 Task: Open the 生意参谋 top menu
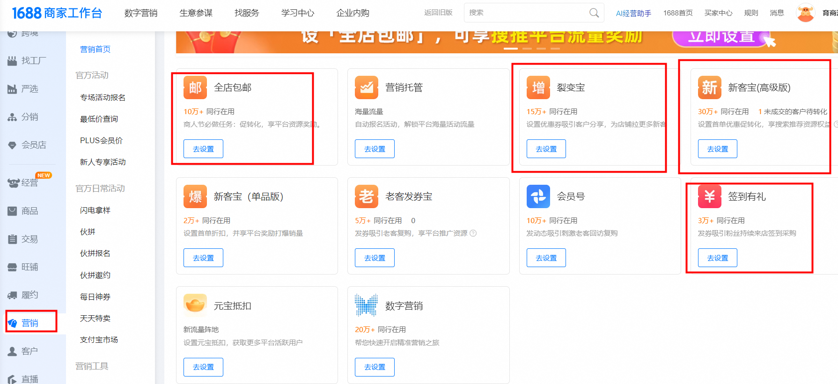(x=196, y=13)
